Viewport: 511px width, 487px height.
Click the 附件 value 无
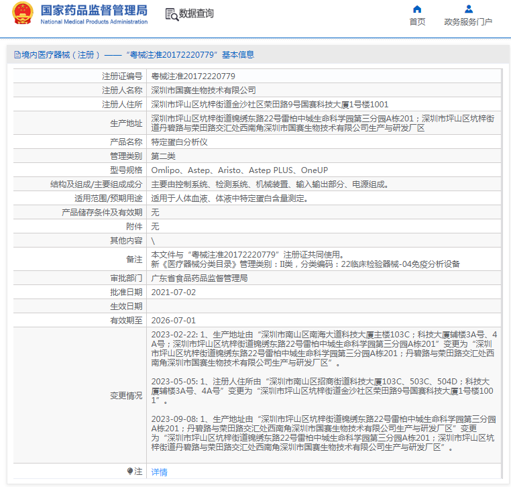coord(155,227)
